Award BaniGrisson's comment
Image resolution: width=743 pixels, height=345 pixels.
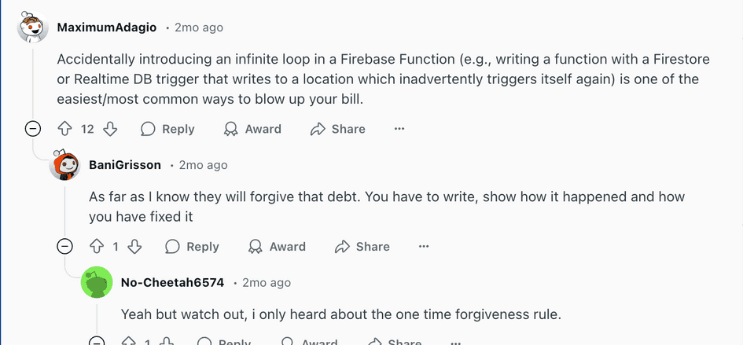(x=277, y=247)
